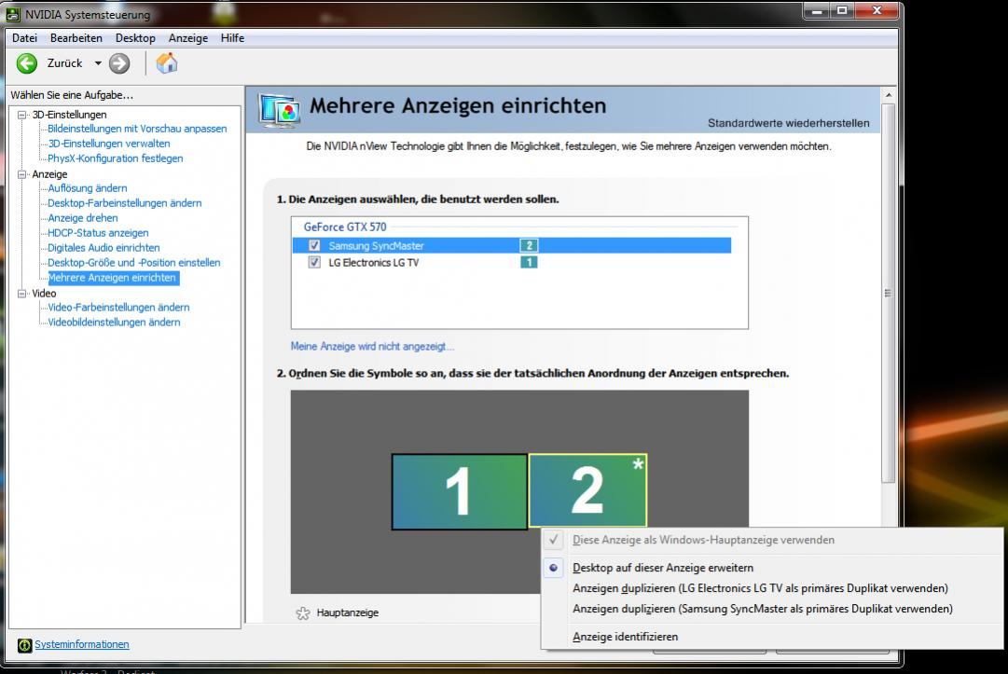Click the Hauptanzeige star icon
The height and width of the screenshot is (674, 1008).
coord(303,613)
